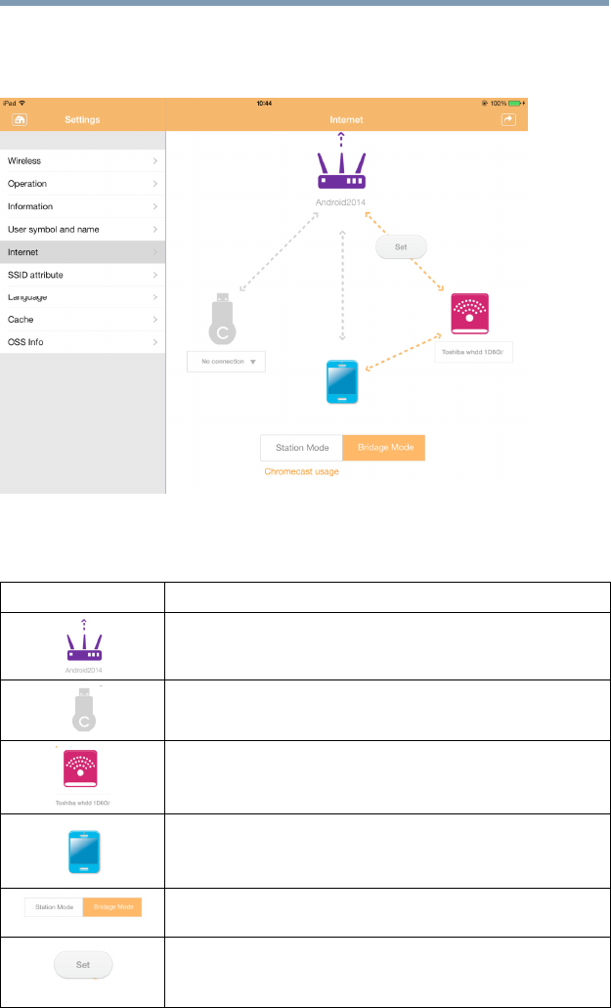Click the Chromecast icon in the legend table

click(85, 710)
